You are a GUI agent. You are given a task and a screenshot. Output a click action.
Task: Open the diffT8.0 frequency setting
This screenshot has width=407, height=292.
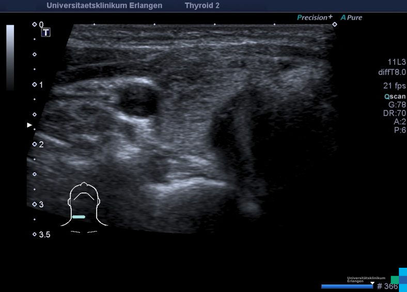393,72
